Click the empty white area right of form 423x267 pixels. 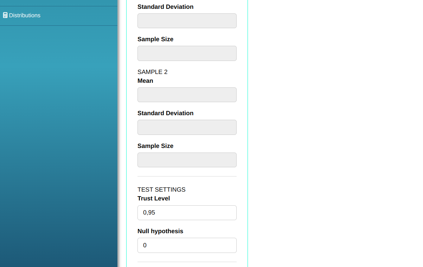point(334,134)
